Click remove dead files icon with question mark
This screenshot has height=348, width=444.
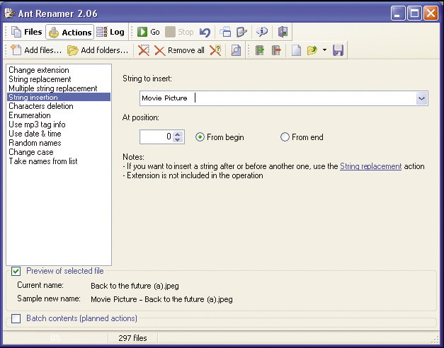[215, 50]
